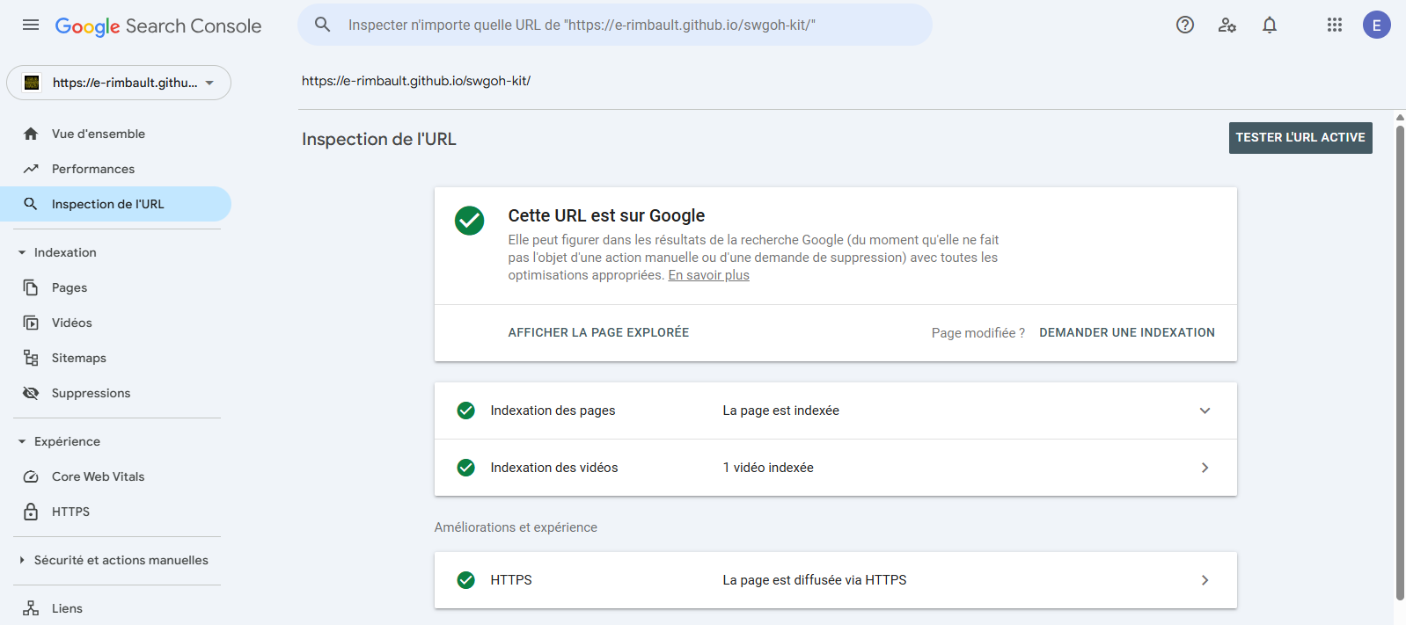Go to Performances in sidebar
Viewport: 1406px width, 625px height.
[92, 169]
